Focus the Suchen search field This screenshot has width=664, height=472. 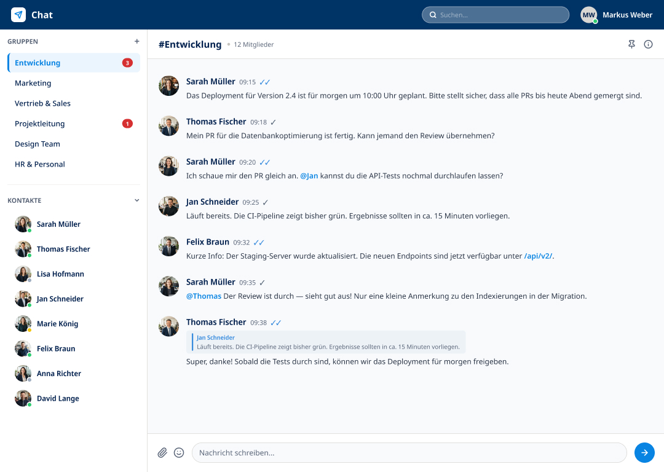click(496, 15)
